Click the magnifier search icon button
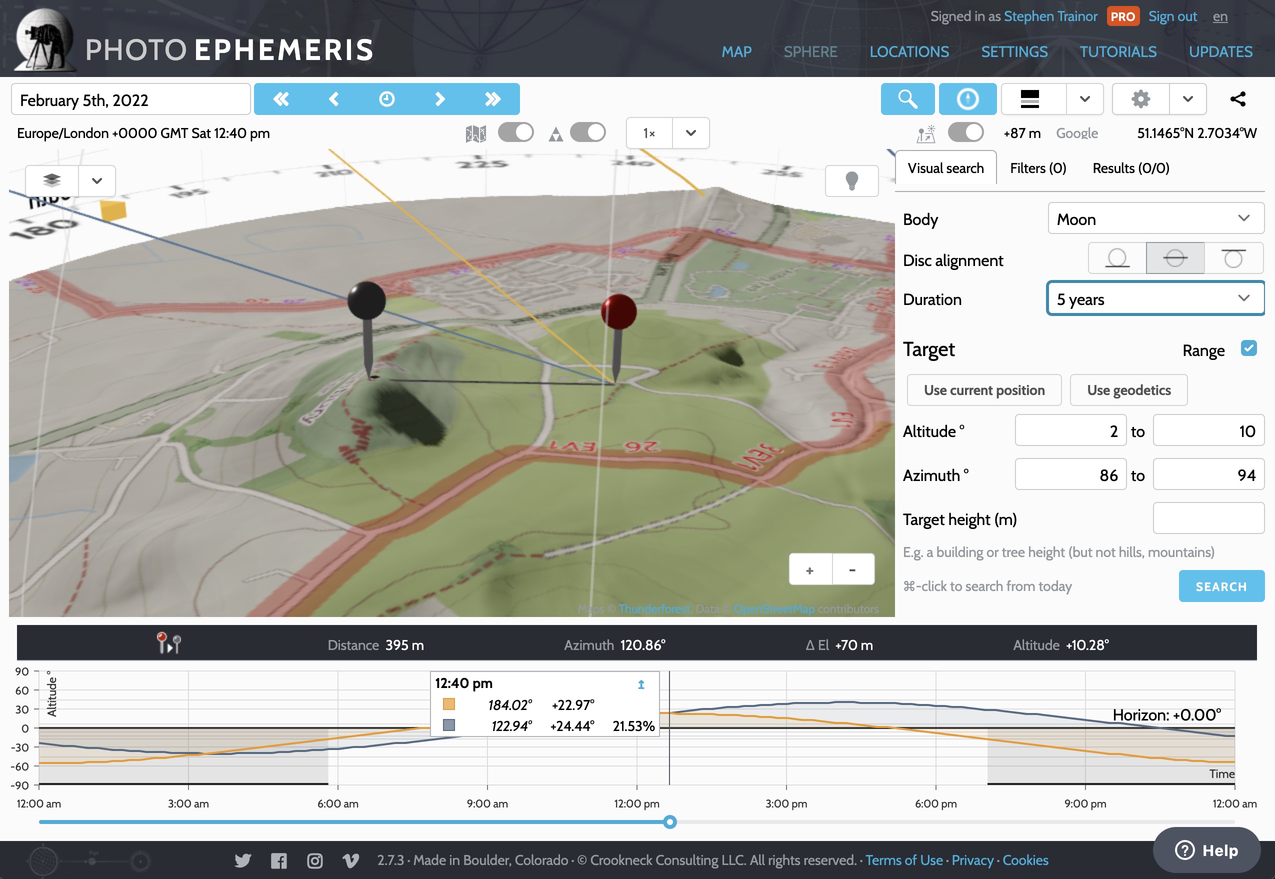The height and width of the screenshot is (879, 1275). (907, 99)
